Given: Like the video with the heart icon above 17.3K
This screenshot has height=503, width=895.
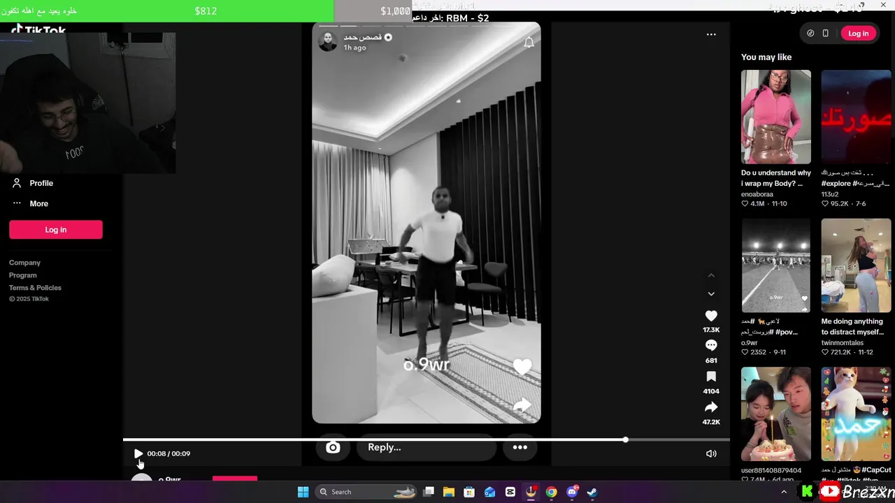Looking at the screenshot, I should (711, 316).
